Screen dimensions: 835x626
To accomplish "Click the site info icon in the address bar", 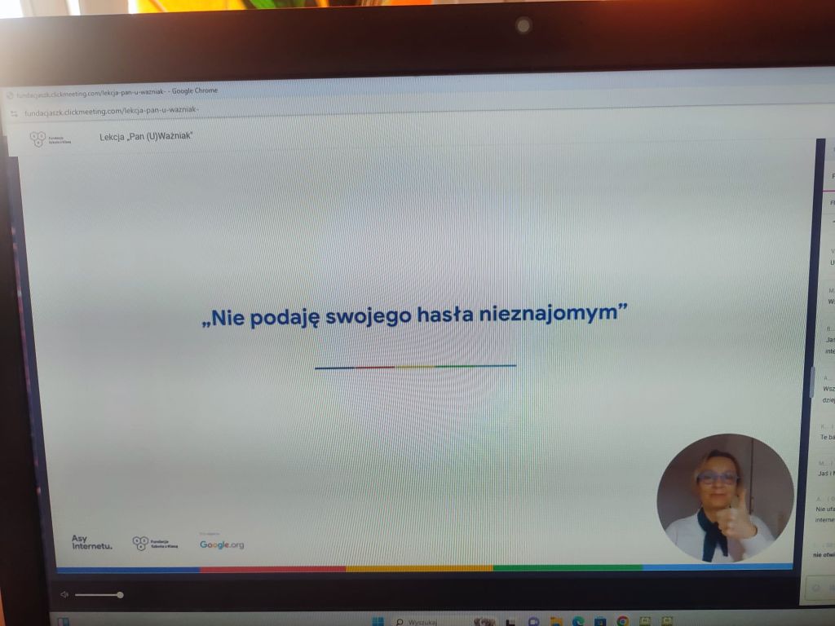I will pos(13,112).
